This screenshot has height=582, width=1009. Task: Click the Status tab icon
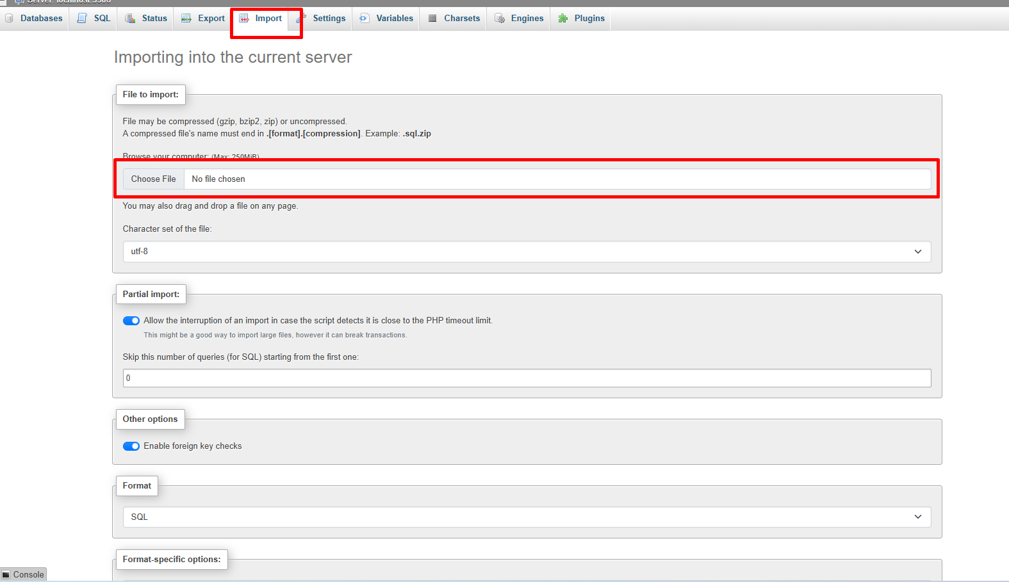pos(130,19)
